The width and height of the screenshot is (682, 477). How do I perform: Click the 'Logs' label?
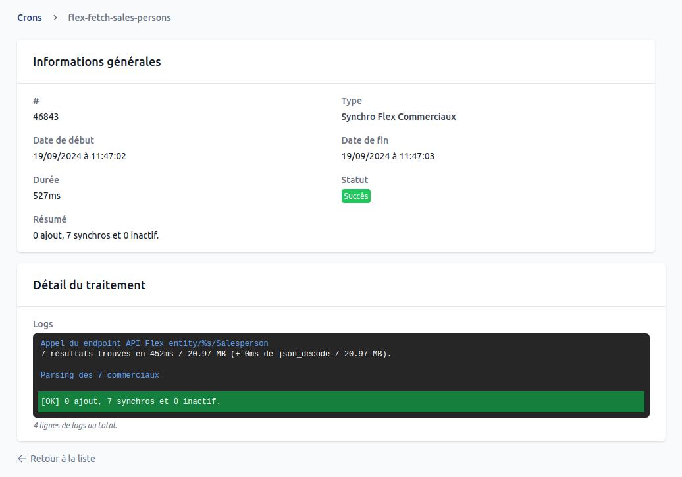43,324
